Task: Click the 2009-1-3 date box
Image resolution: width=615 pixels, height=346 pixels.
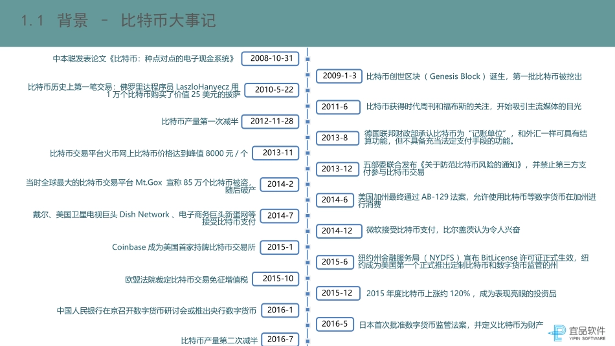Action: tap(339, 76)
